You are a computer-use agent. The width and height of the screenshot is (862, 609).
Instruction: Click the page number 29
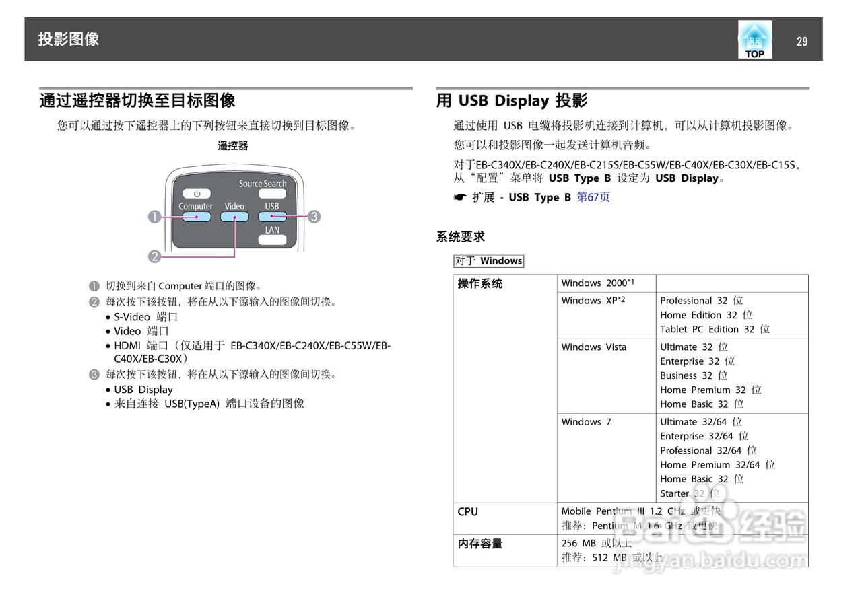click(x=801, y=41)
